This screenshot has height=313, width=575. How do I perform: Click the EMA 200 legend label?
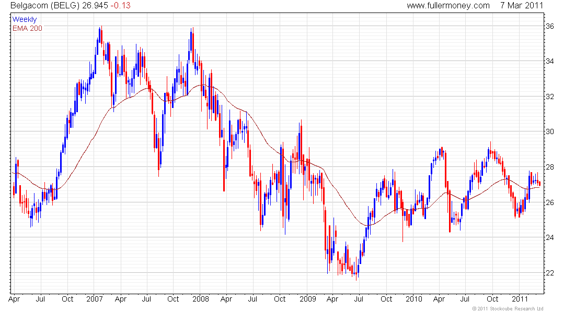click(27, 28)
